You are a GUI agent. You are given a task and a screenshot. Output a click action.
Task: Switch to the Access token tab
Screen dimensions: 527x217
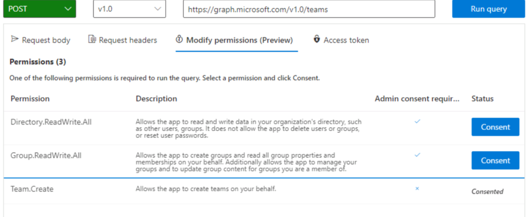coord(341,40)
